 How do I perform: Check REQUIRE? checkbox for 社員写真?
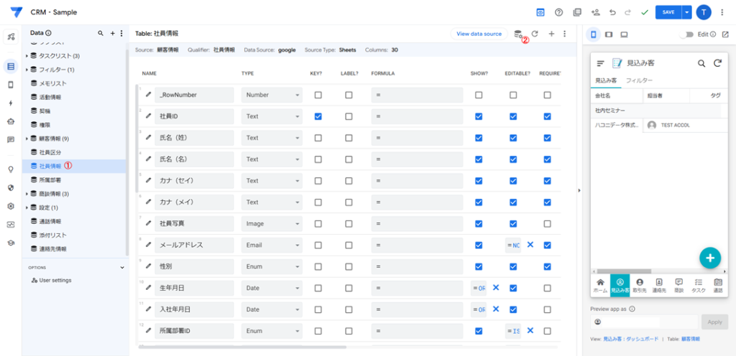pos(547,223)
